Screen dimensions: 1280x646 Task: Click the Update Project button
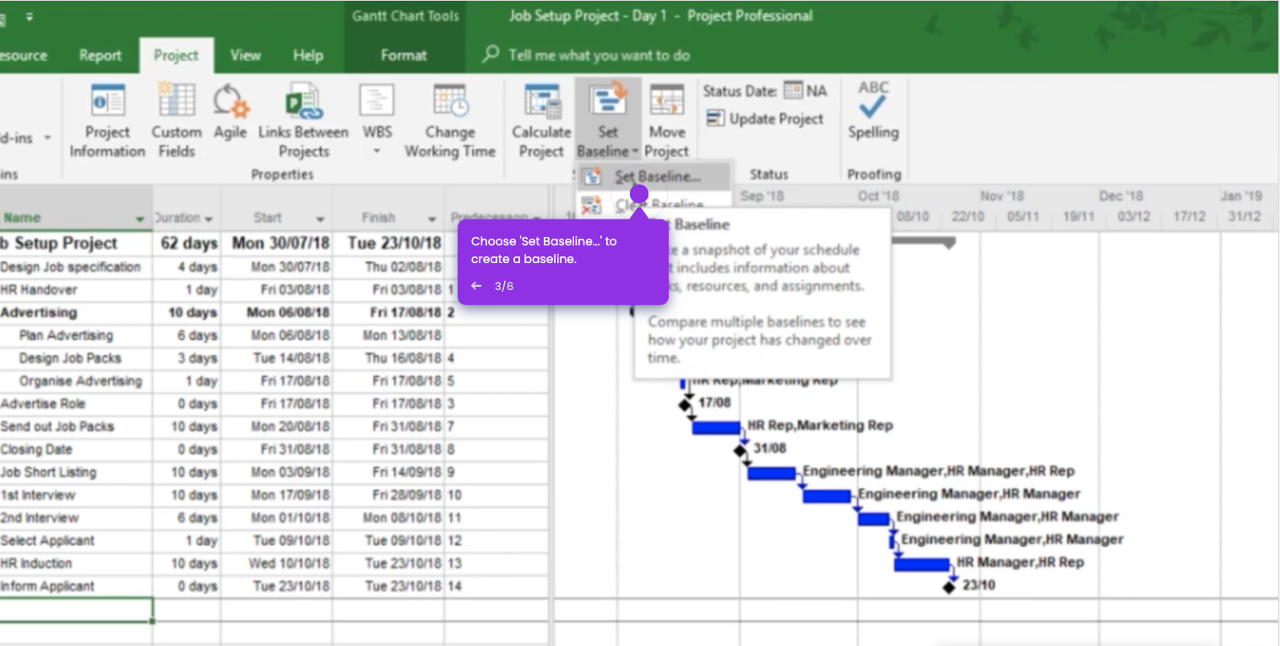tap(765, 119)
